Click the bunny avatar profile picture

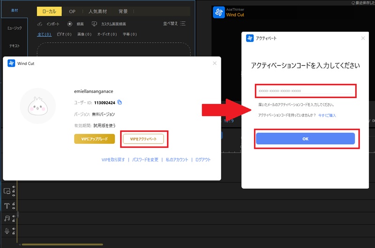click(38, 106)
